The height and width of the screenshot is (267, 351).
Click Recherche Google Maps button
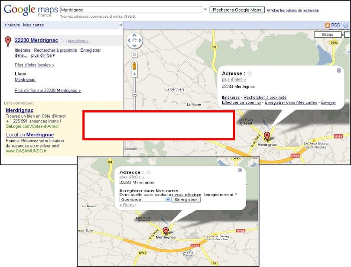tap(237, 10)
